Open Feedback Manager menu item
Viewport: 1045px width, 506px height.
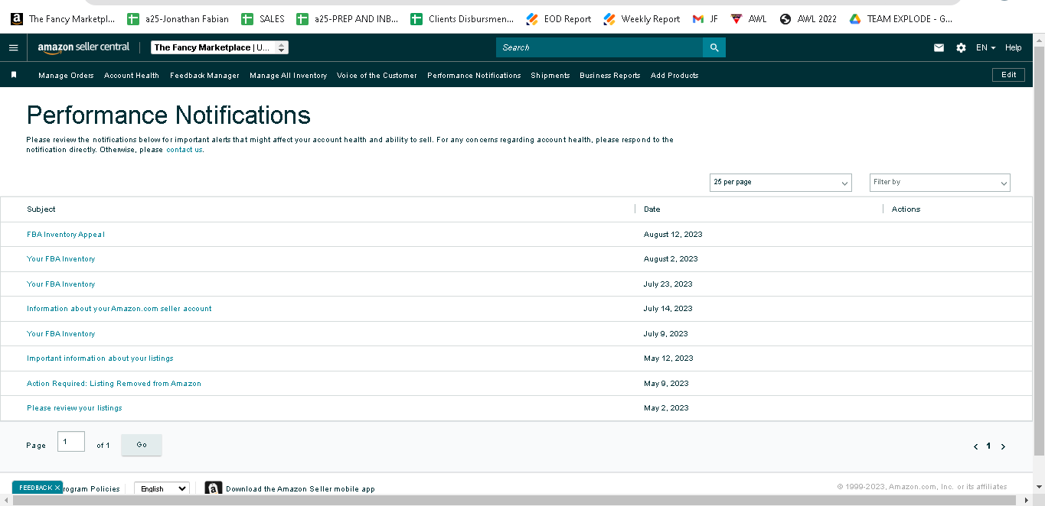click(x=204, y=76)
